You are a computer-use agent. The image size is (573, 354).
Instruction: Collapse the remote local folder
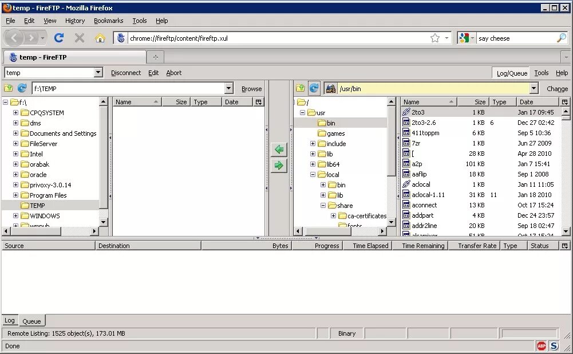(313, 175)
